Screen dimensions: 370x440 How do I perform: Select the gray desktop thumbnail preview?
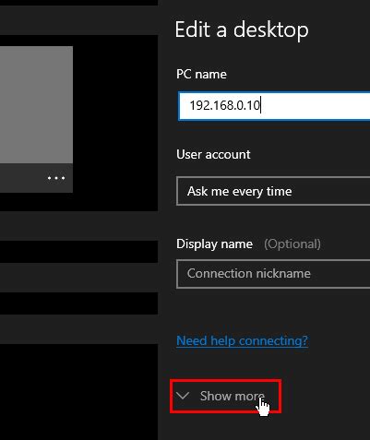click(36, 104)
